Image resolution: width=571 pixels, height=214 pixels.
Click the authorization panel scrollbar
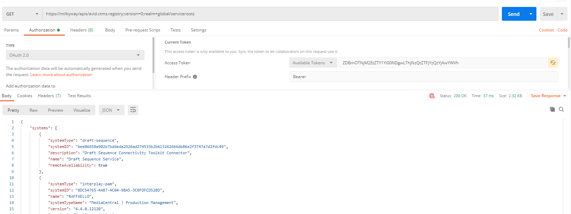point(153,55)
